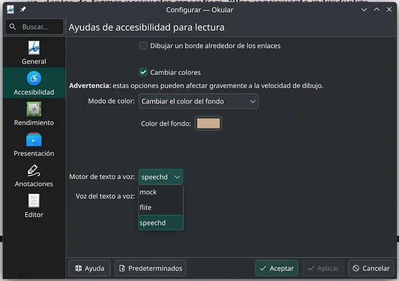This screenshot has width=399, height=281.
Task: Select the Accesibilidad sidebar icon
Action: [34, 78]
